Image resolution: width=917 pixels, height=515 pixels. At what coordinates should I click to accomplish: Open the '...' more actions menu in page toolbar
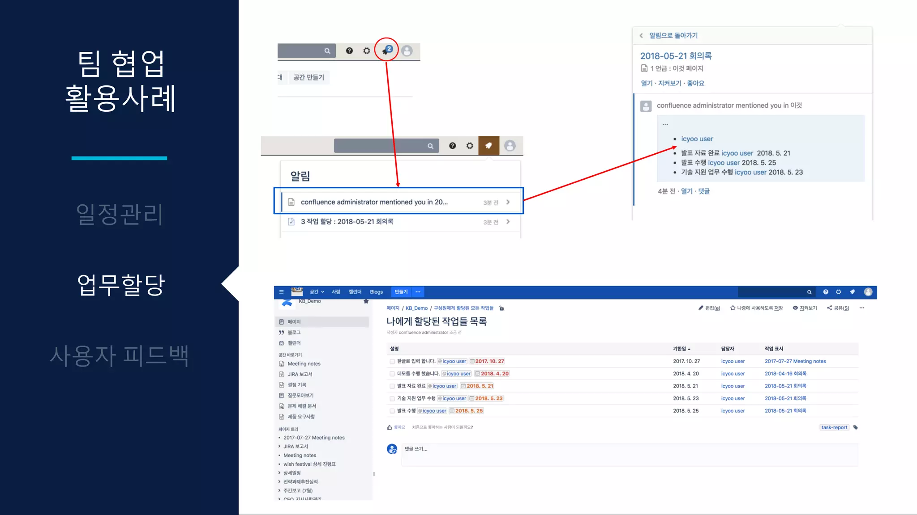tap(861, 308)
